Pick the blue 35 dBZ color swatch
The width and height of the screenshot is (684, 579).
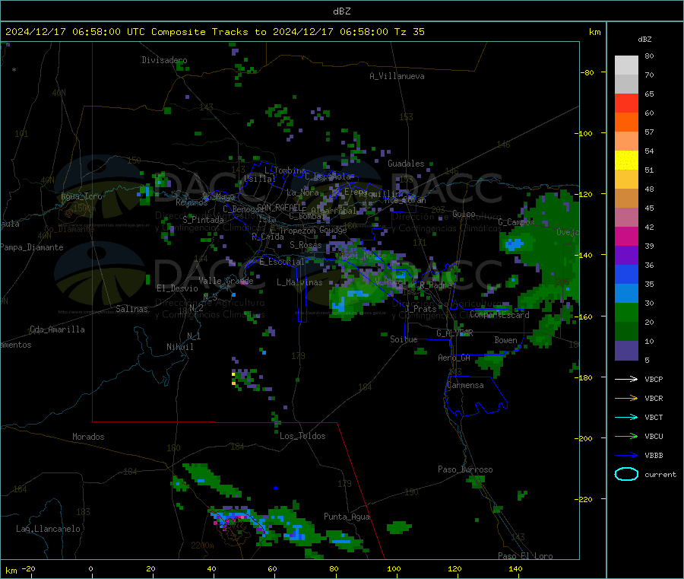626,274
